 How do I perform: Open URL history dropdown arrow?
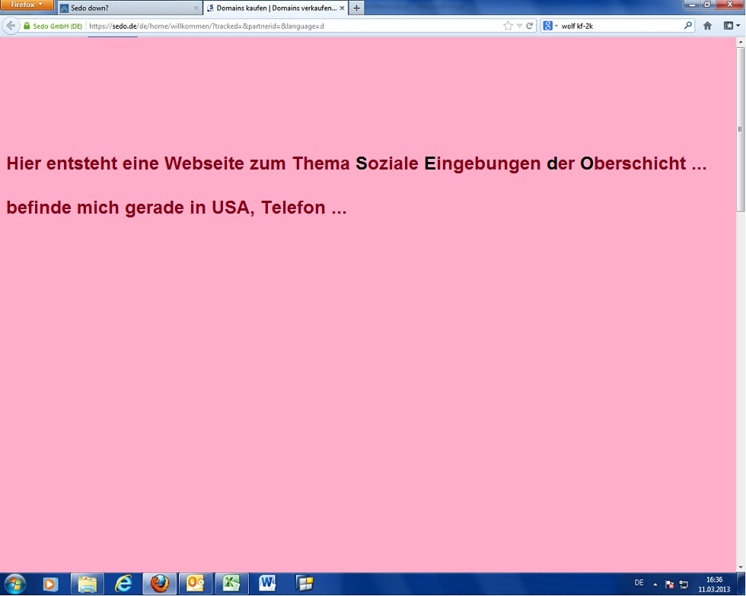pos(519,26)
